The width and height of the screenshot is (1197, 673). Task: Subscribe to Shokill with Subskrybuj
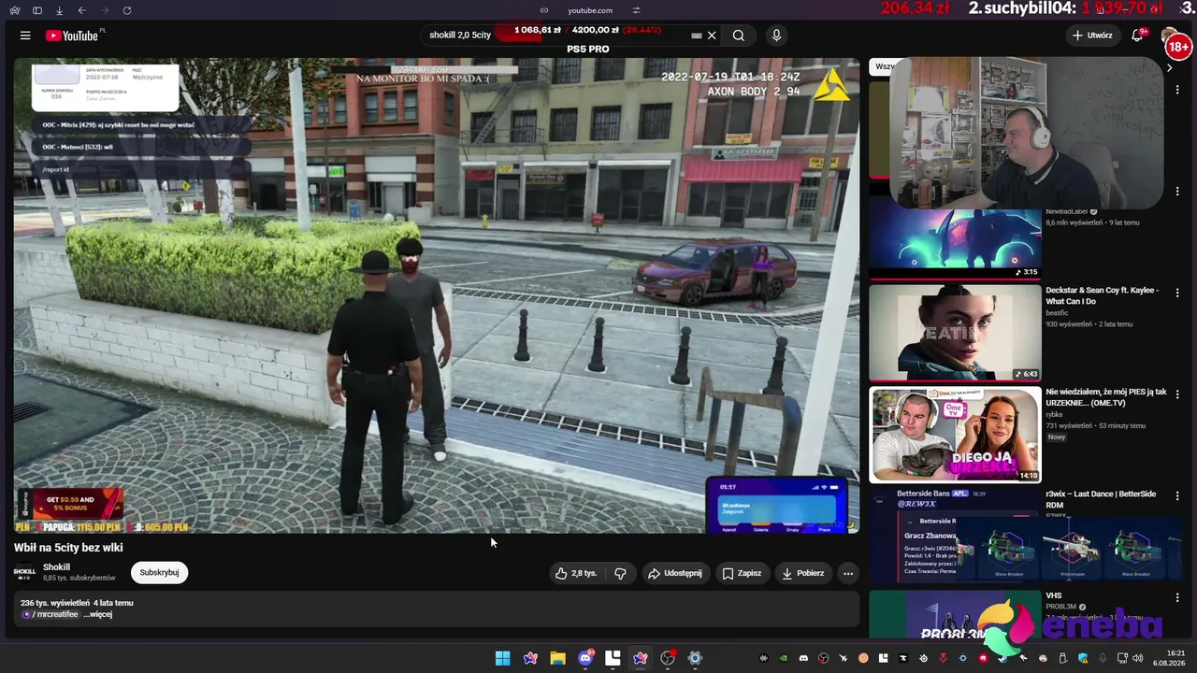tap(159, 572)
